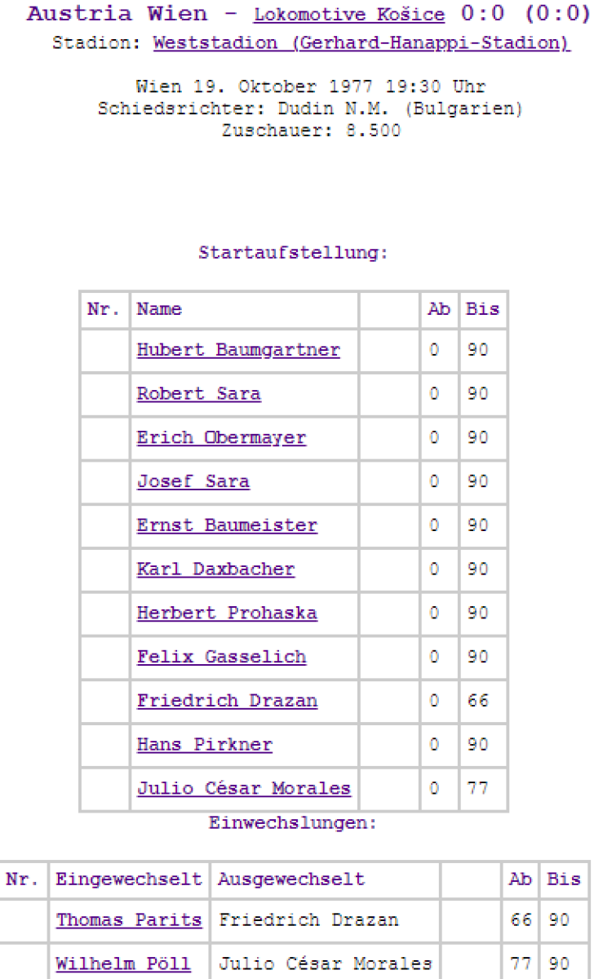Visit Felix Gasselich's player page
Viewport: 594px width, 979px height.
coord(221,658)
